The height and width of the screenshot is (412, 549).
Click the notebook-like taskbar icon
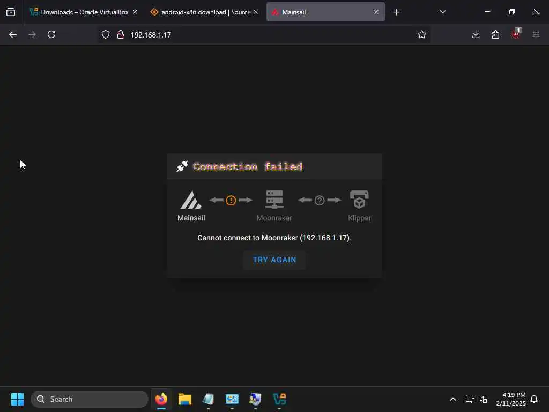(209, 399)
